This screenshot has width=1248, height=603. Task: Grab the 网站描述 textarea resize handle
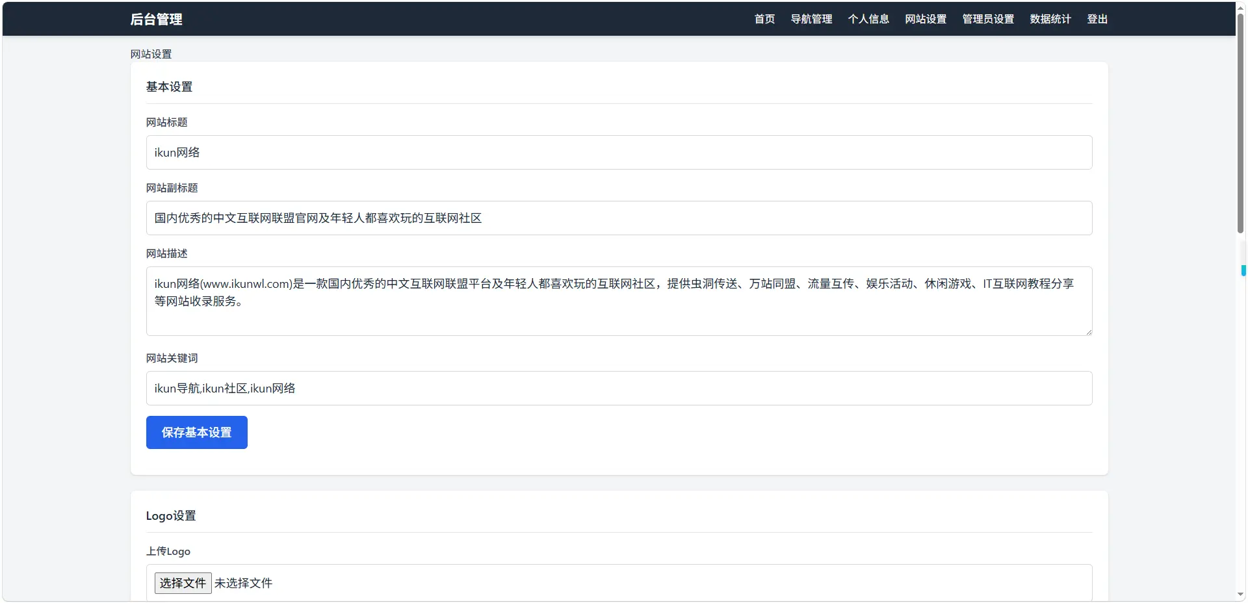1088,331
